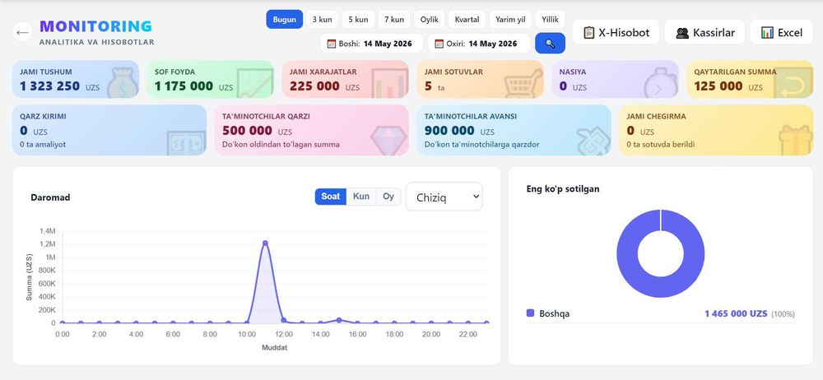Select the Kvartal period filter

(x=467, y=20)
